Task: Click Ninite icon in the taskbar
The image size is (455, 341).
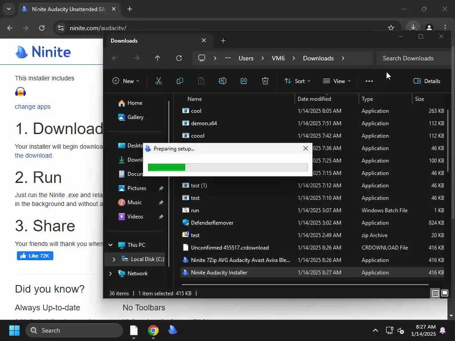Action: (x=173, y=330)
